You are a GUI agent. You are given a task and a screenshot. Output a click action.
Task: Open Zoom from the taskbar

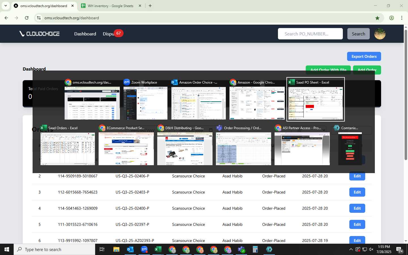click(x=144, y=249)
